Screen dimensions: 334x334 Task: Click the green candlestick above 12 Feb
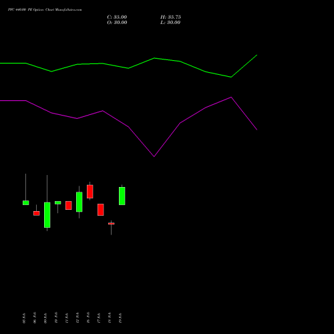coord(79,202)
